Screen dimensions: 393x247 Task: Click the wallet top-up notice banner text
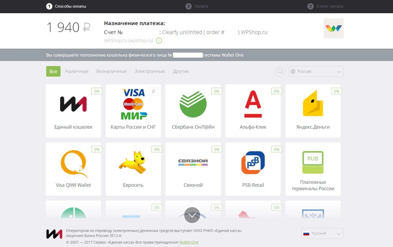[x=145, y=55]
